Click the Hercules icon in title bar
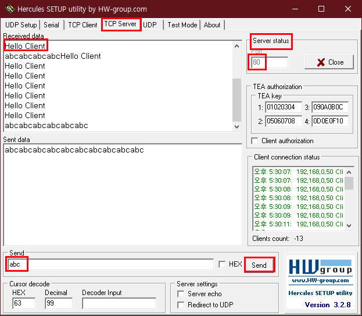The image size is (362, 316). pyautogui.click(x=10, y=9)
